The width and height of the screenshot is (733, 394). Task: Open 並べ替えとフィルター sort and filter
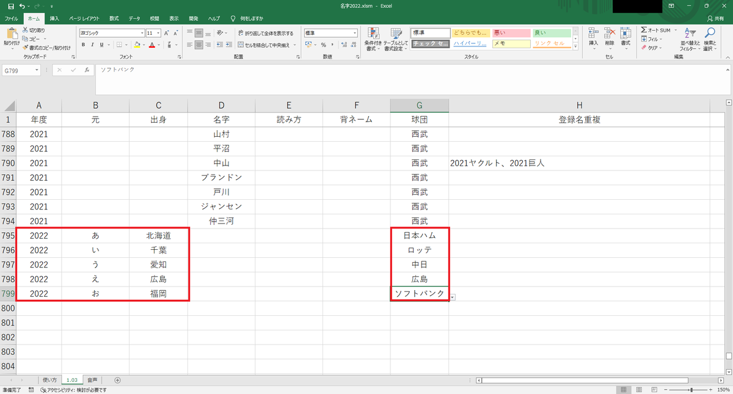(x=690, y=39)
